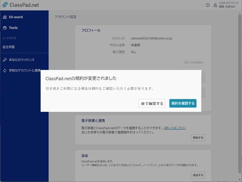Click the sync icon for 学校ID連携
Image resolution: width=242 pixels, height=182 pixels.
coord(5,70)
